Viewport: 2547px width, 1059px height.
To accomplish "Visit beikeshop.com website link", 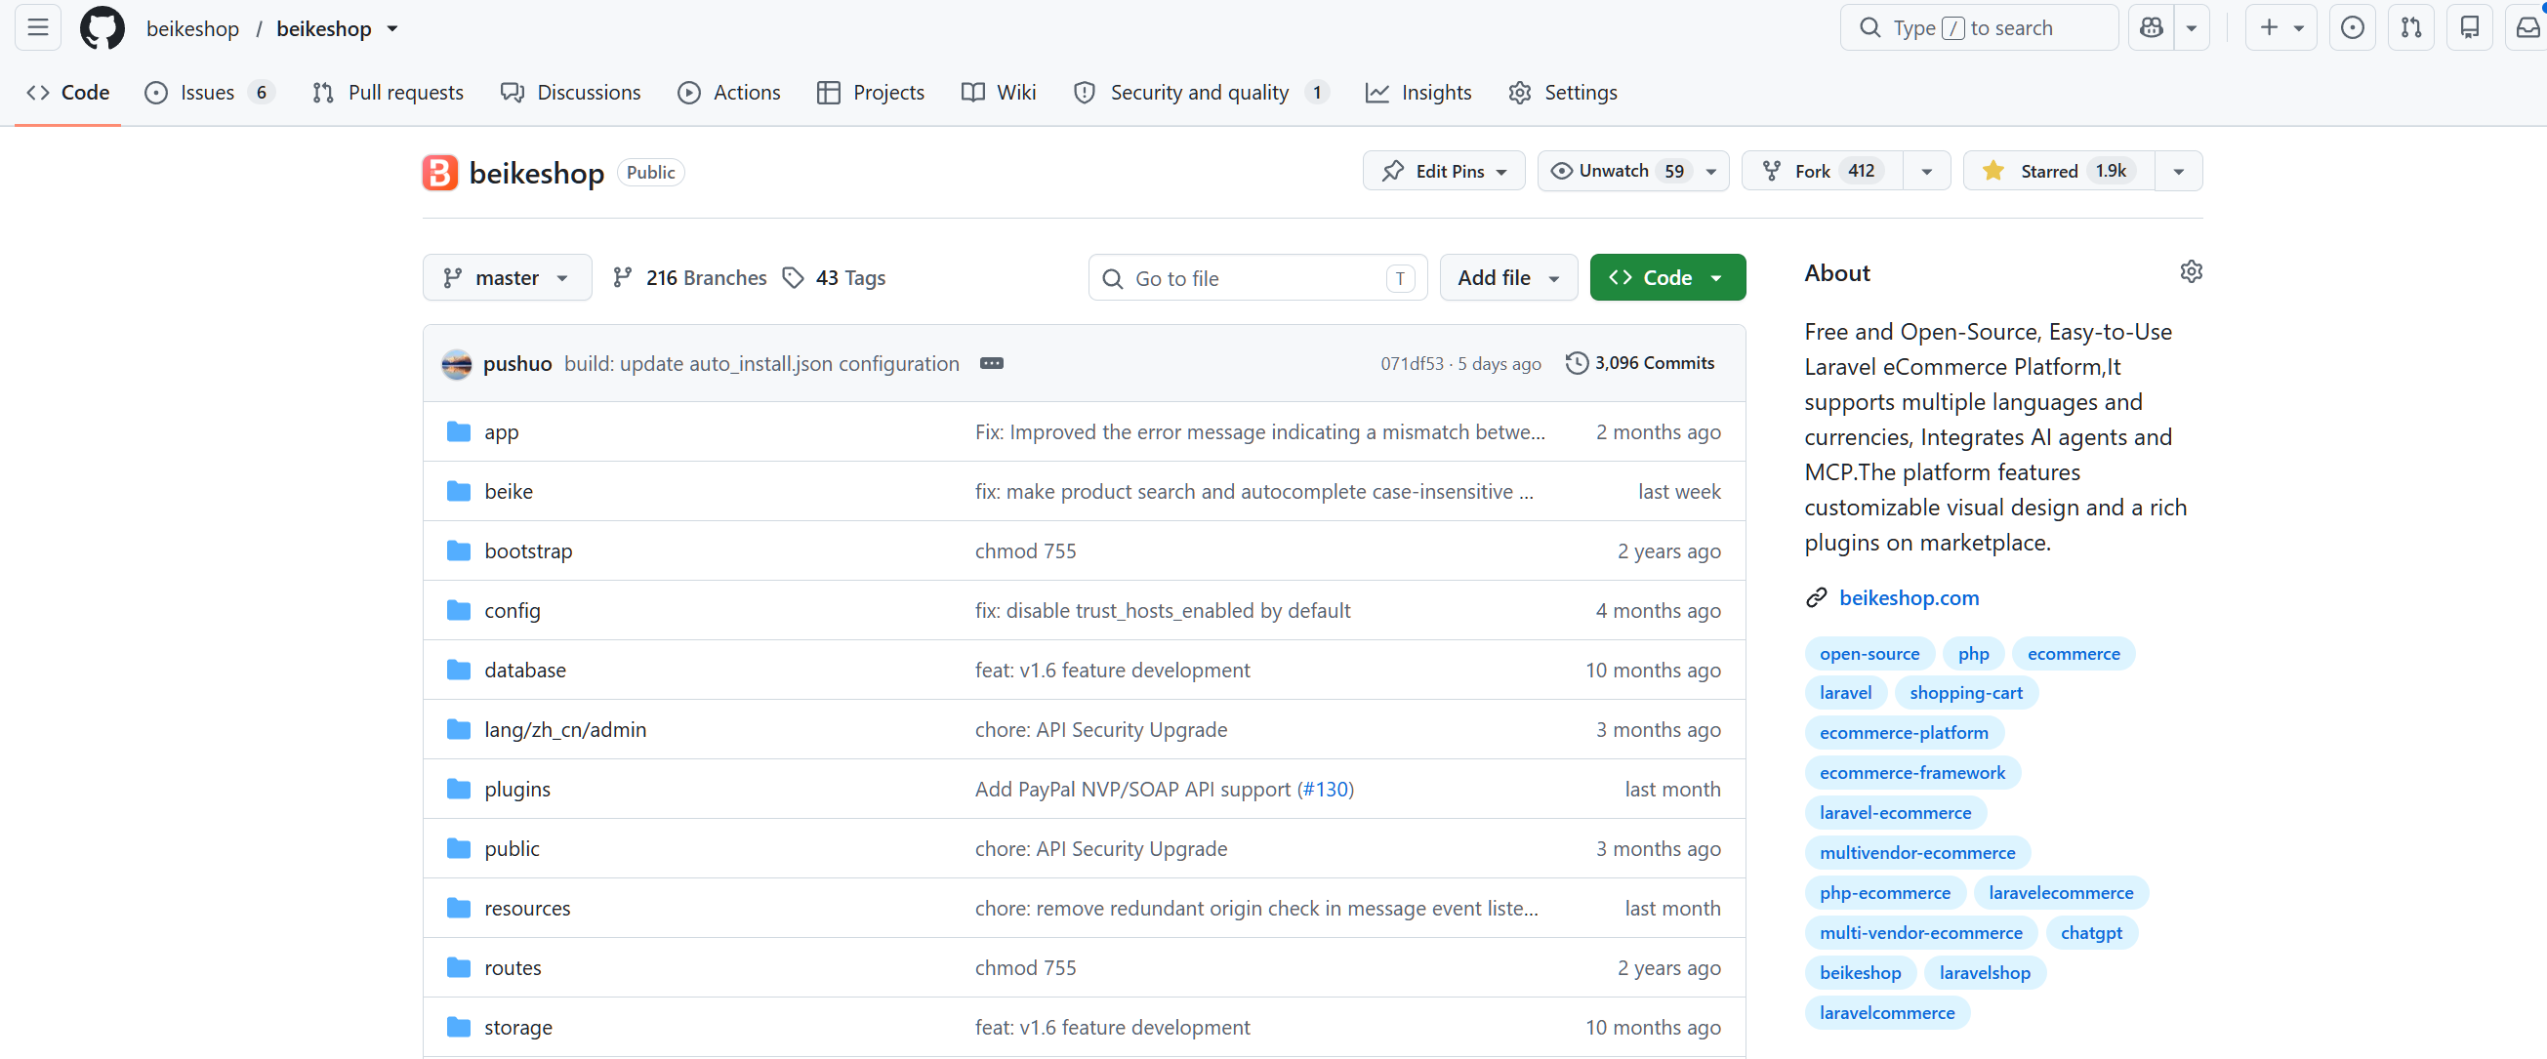I will [x=1909, y=597].
